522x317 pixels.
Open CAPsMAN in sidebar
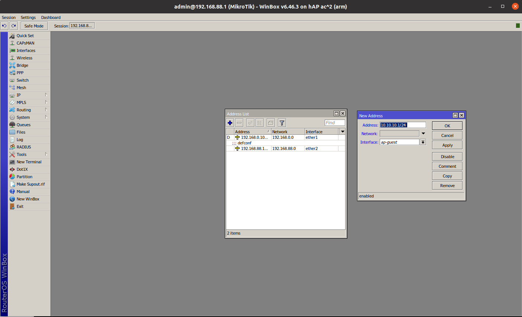tap(29, 43)
